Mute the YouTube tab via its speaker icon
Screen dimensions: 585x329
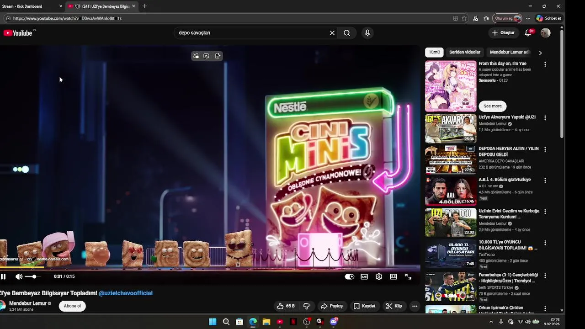click(77, 6)
